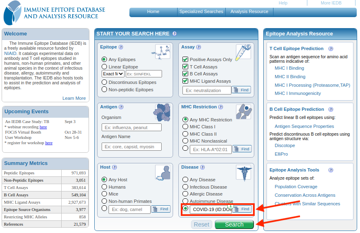This screenshot has width=360, height=233.
Task: Click the assay name input field
Action: [207, 90]
